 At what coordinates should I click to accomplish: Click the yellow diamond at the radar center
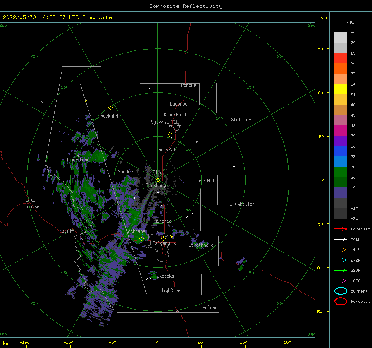tap(158, 180)
